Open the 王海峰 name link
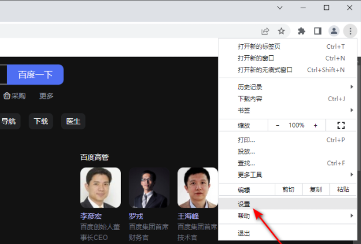Screen dimensions: 361x244 [x=188, y=216]
